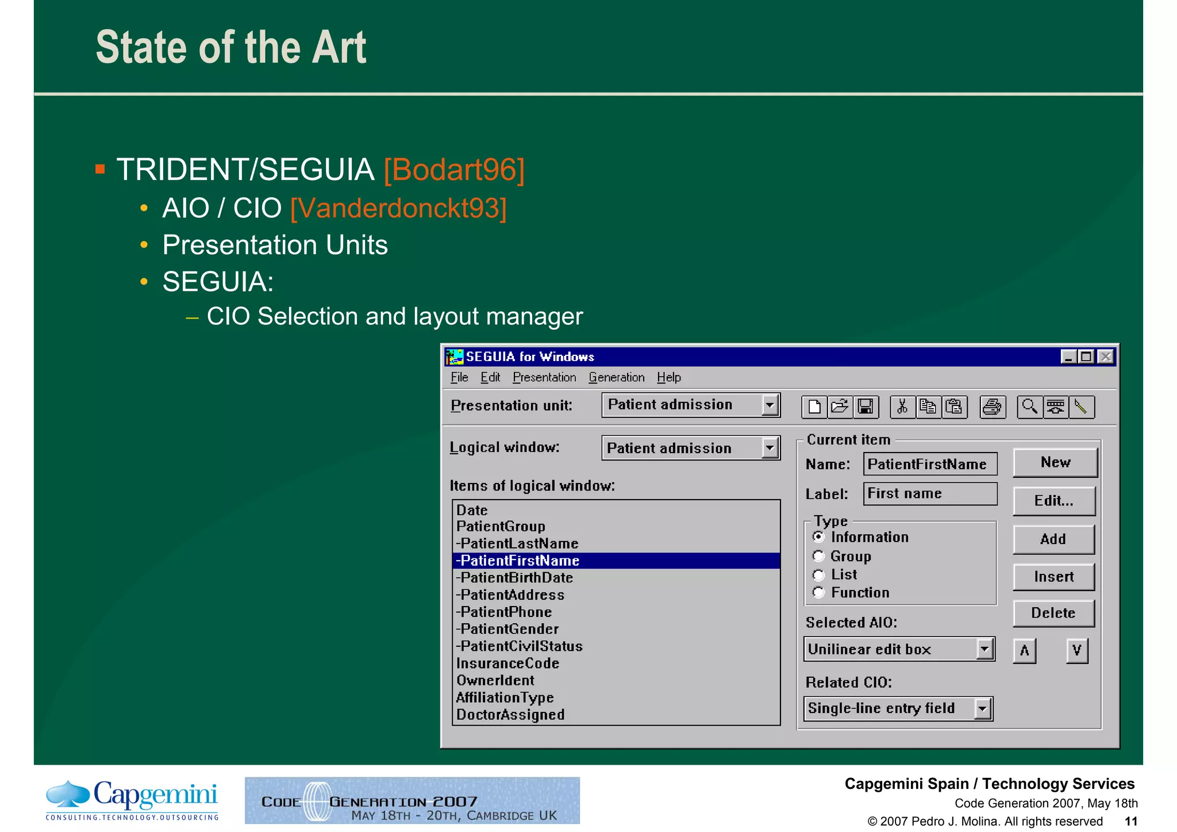Select AffiliationType in the items list
Image resolution: width=1177 pixels, height=832 pixels.
click(616, 697)
